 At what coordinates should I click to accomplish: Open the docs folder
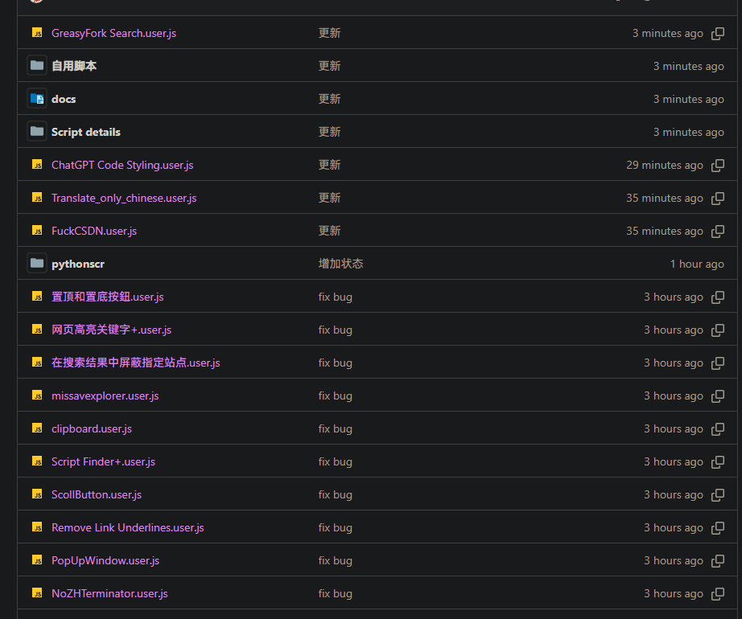point(64,99)
